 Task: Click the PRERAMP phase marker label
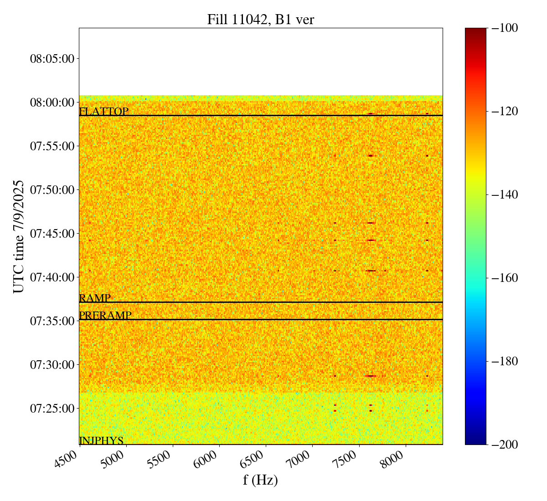(x=105, y=316)
